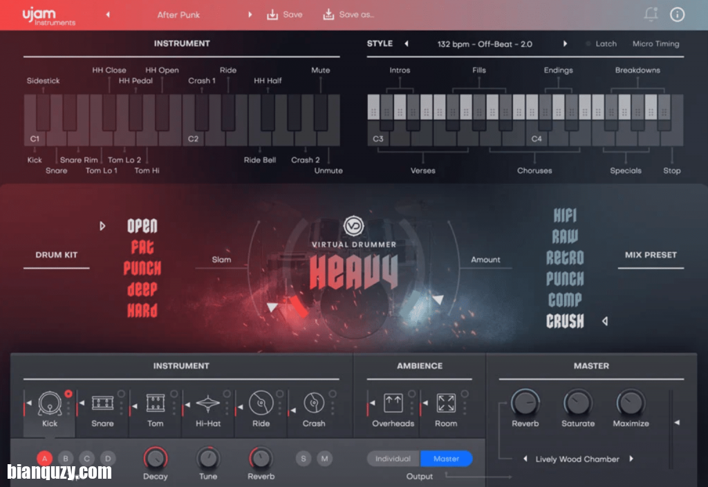708x487 pixels.
Task: Select kick variation B
Action: tap(66, 459)
